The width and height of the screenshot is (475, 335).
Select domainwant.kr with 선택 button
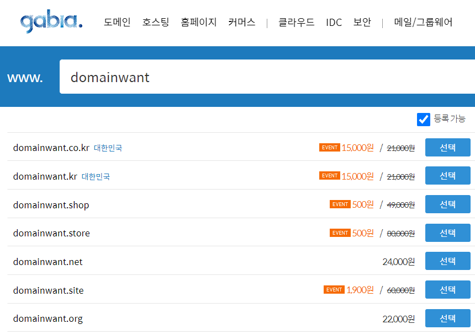coord(448,176)
